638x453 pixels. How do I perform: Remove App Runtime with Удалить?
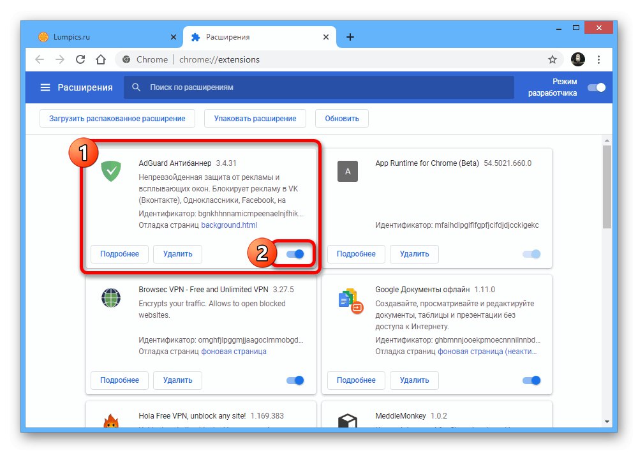click(x=414, y=254)
